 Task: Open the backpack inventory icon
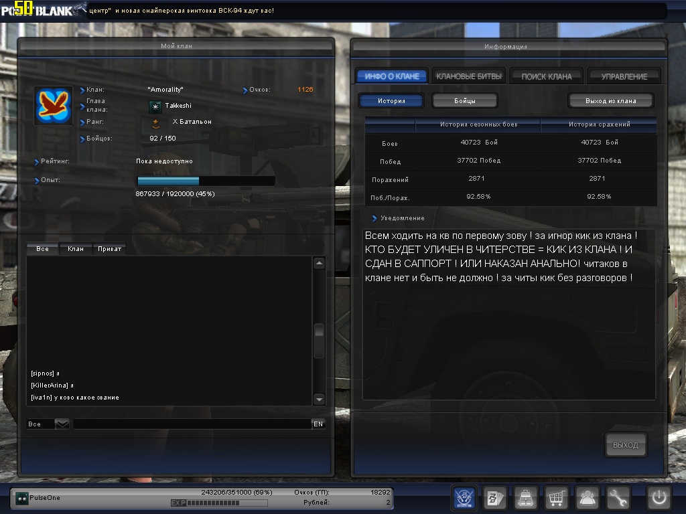point(526,498)
